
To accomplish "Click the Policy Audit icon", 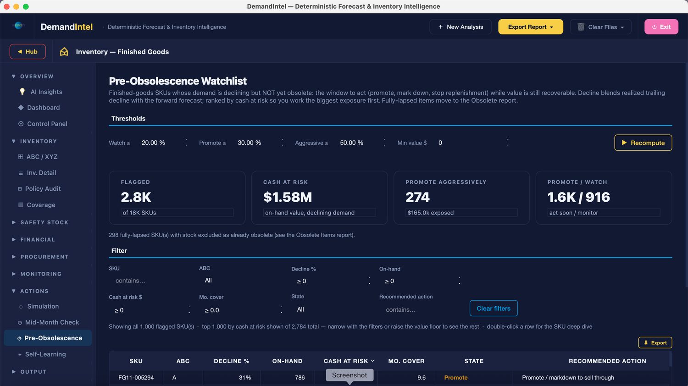I will [20, 189].
